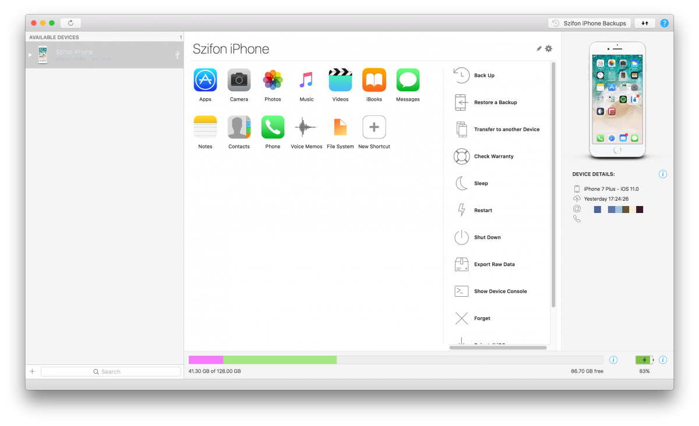The image size is (699, 426).
Task: Open the Music section
Action: pos(306,80)
